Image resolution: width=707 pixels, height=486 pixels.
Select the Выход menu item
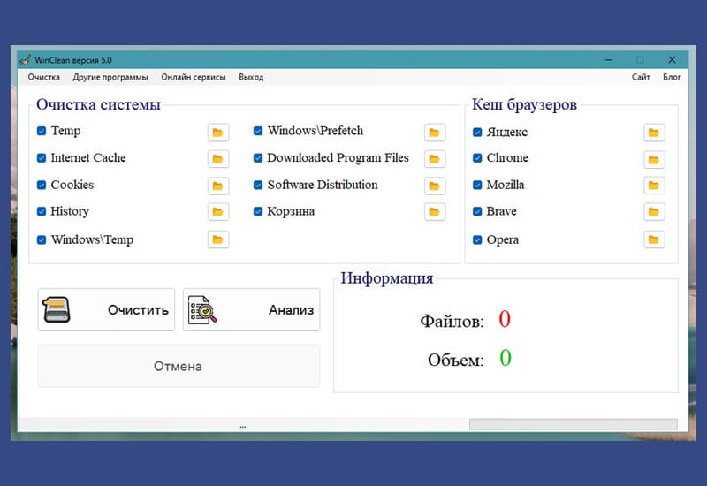251,77
